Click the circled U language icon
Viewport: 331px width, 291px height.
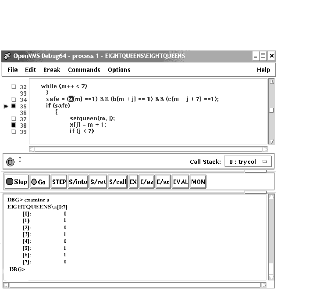coord(10,162)
